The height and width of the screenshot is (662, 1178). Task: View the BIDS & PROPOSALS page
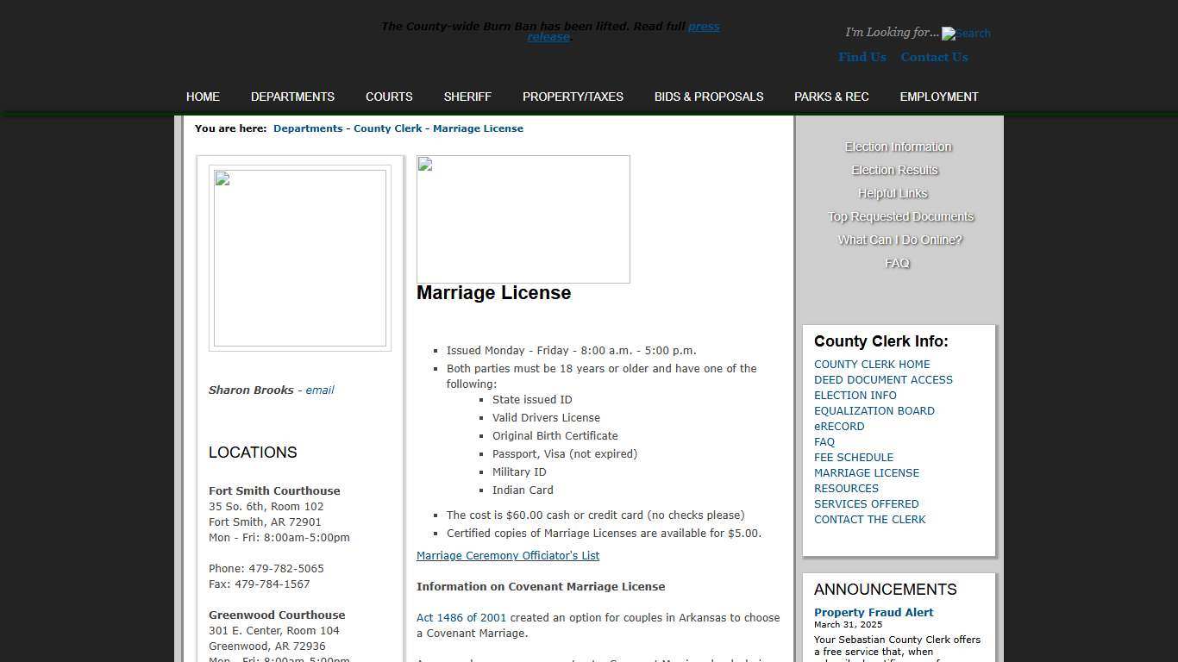tap(708, 97)
